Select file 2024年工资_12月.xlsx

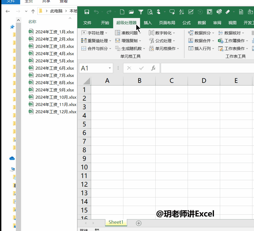tap(52, 112)
